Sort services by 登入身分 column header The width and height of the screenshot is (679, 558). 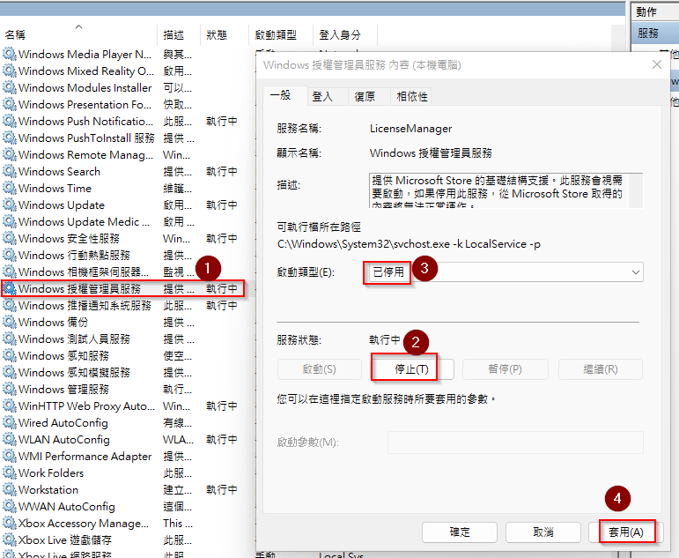pos(345,34)
